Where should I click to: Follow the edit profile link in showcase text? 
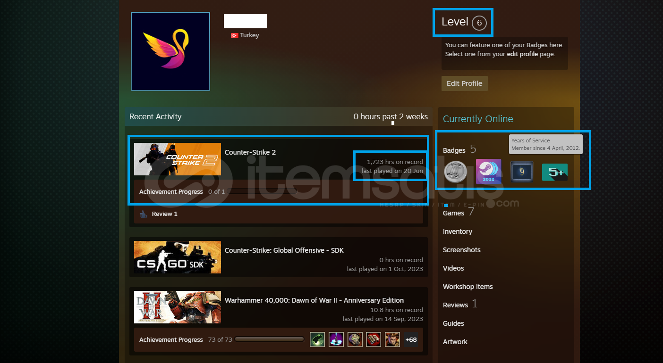point(522,54)
